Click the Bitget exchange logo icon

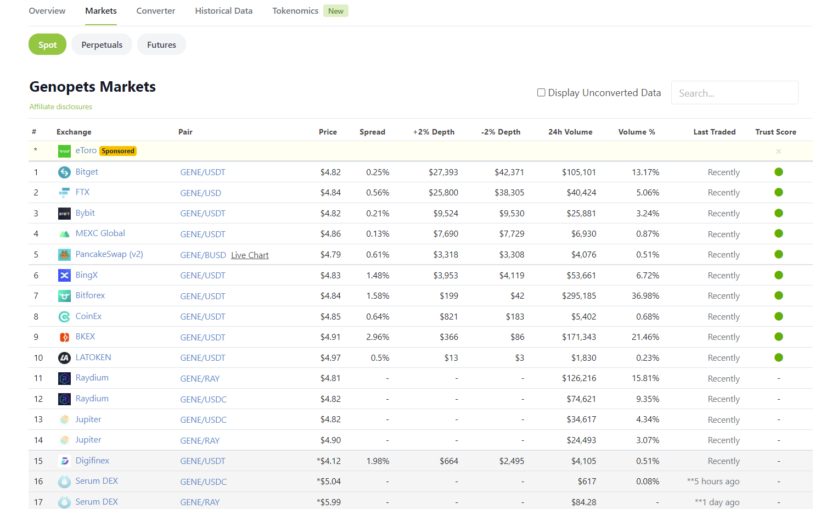click(64, 172)
